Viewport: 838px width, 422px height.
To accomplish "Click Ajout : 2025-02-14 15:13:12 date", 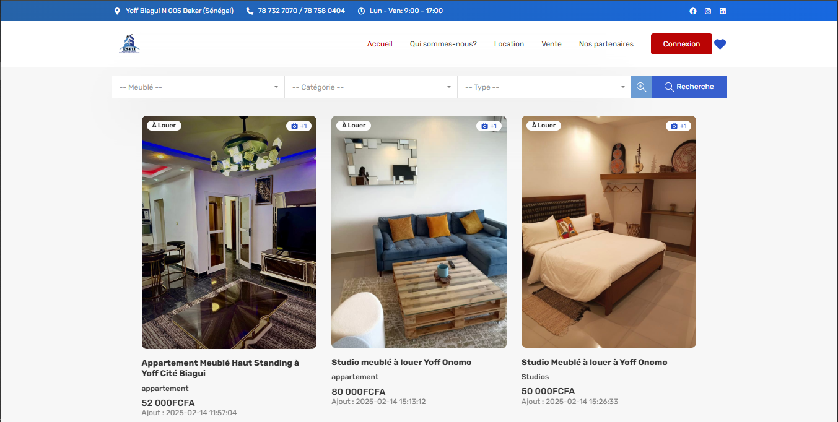I will pyautogui.click(x=378, y=402).
